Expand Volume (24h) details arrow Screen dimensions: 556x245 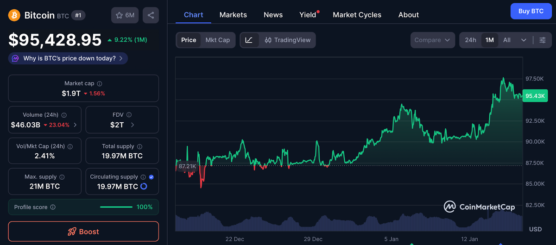pos(76,125)
